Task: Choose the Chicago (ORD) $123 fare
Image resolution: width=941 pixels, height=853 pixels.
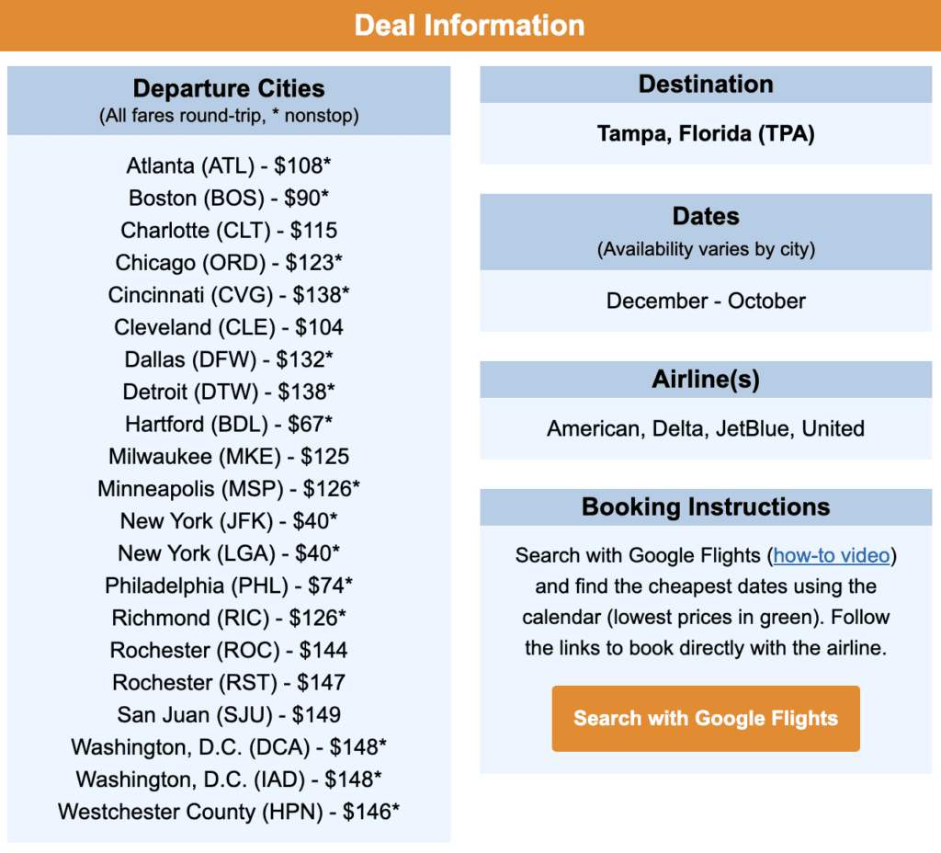Action: coord(229,263)
